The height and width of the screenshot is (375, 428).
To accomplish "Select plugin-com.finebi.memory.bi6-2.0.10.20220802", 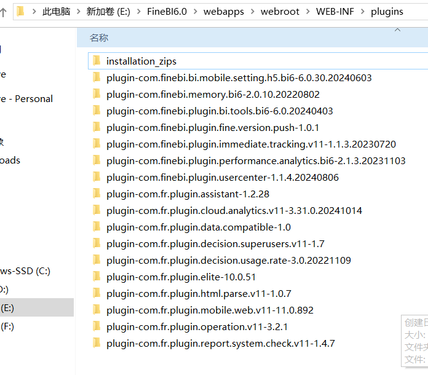I will [x=213, y=95].
